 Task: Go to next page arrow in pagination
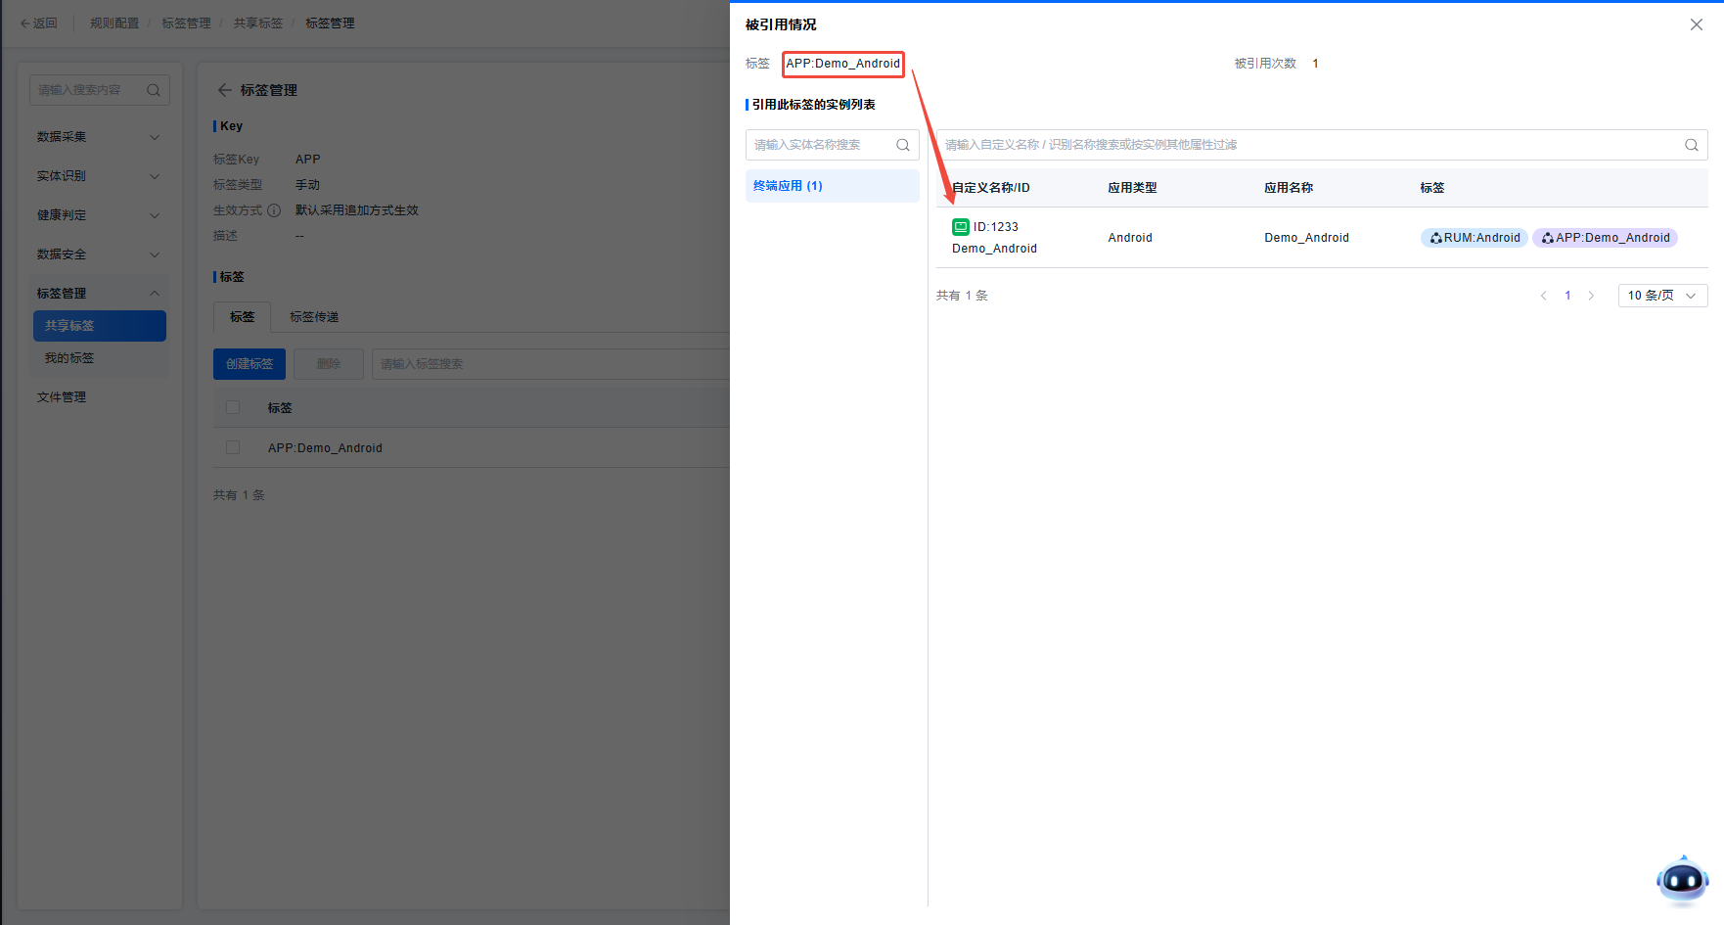point(1591,296)
